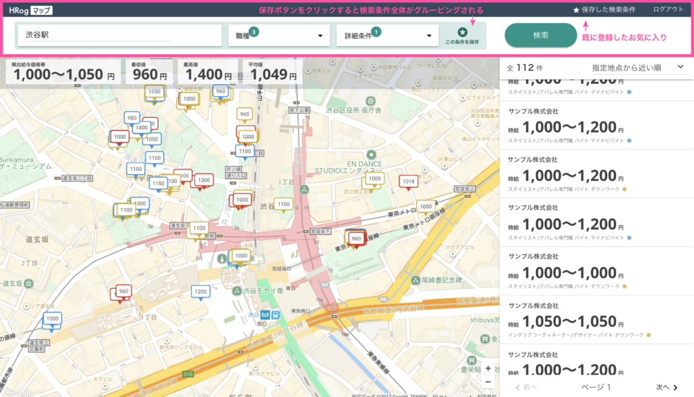Open the 職種 dropdown
Image resolution: width=694 pixels, height=397 pixels.
pos(279,35)
